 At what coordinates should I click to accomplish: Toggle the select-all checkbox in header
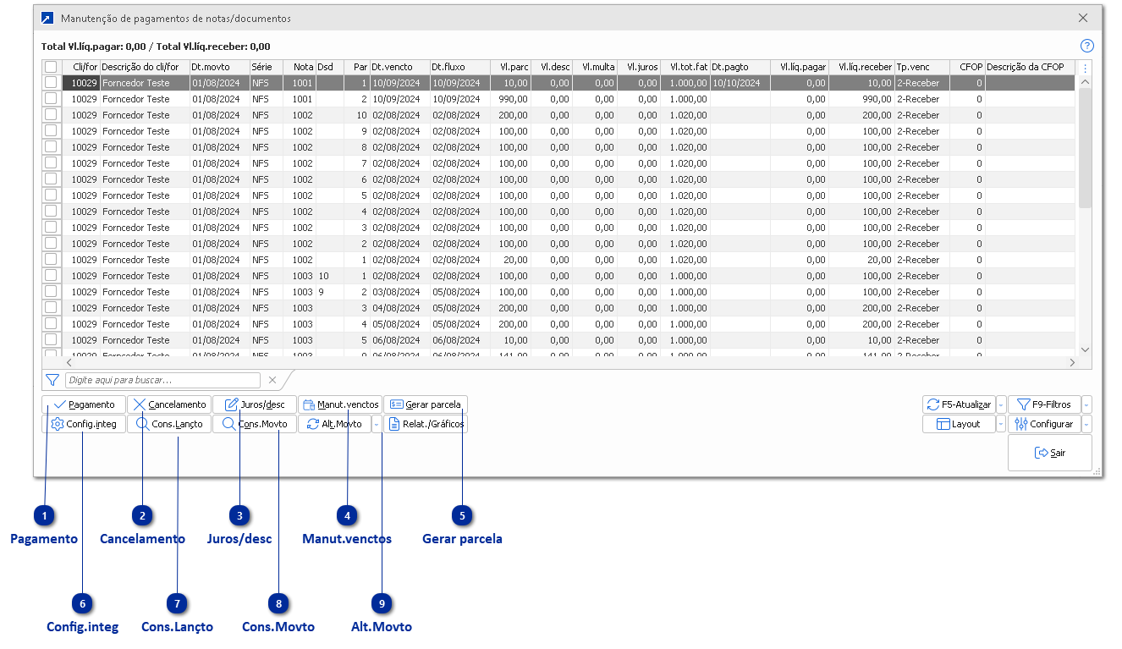tap(52, 67)
